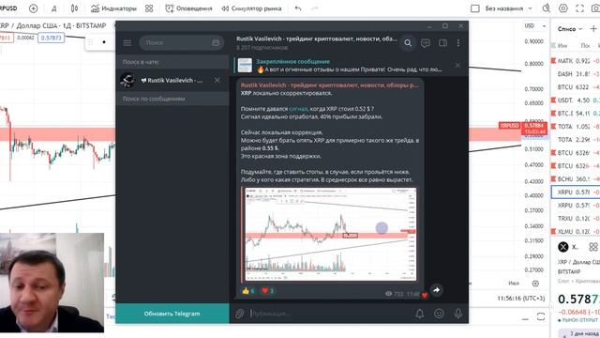
Task: Open go-to-date target icon under chart
Action: pos(535,284)
